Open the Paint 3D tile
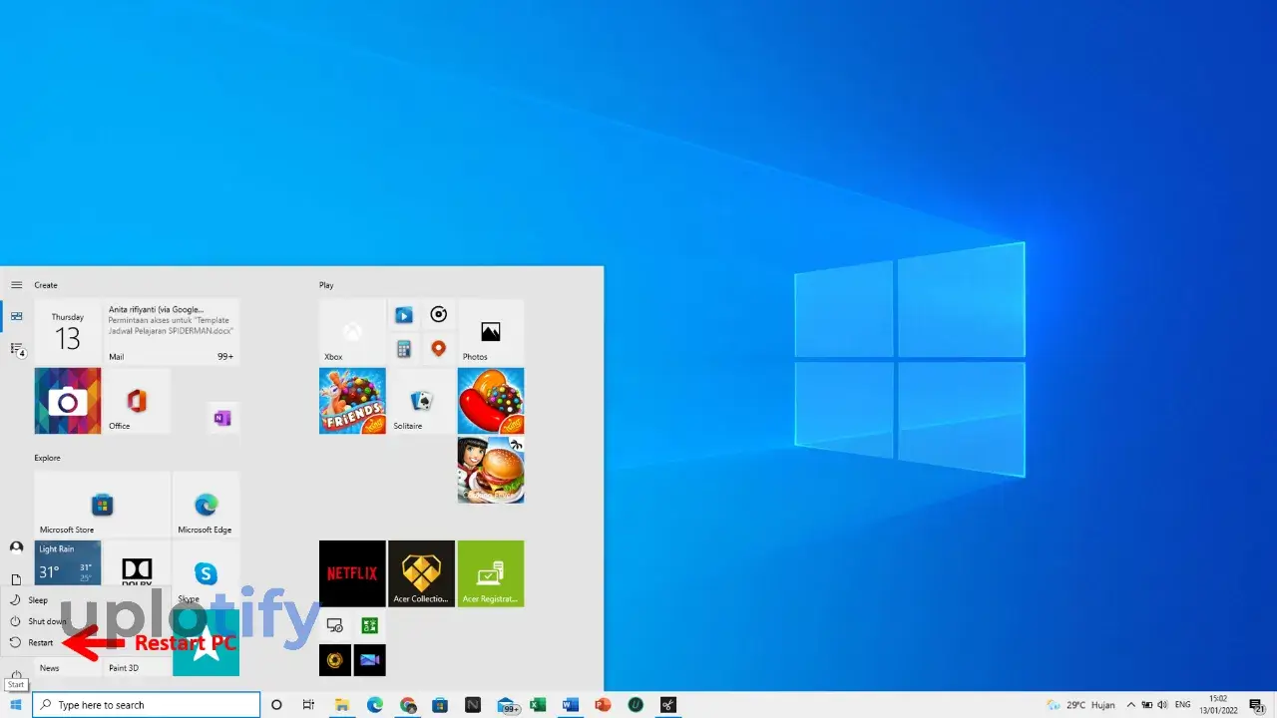Screen dimensions: 1277x718 (137, 666)
